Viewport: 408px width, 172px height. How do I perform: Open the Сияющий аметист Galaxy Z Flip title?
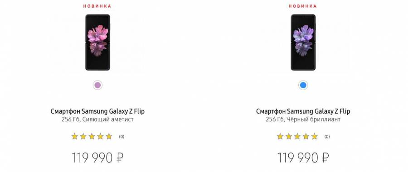click(x=97, y=111)
